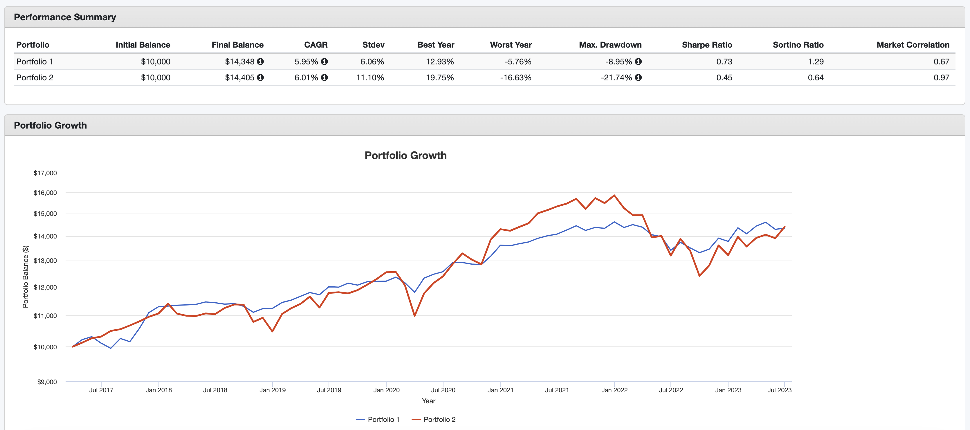
Task: Click the Jan 2022 x-axis label
Action: (x=614, y=390)
